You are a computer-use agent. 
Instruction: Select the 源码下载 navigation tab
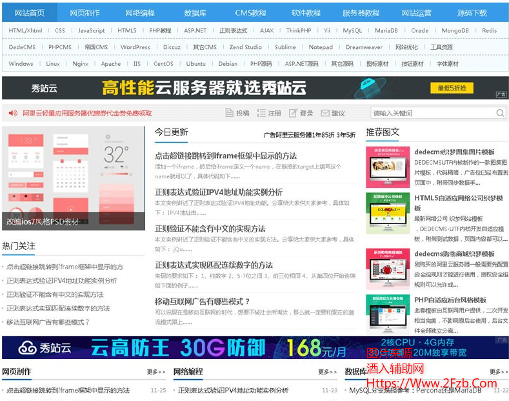pyautogui.click(x=472, y=13)
